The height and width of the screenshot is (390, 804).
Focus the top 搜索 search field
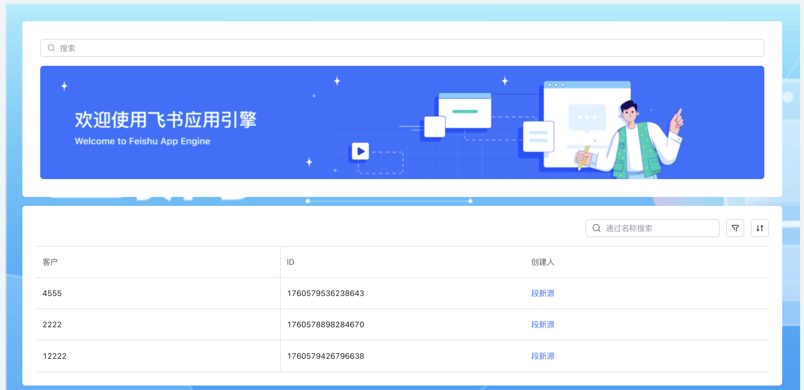(x=402, y=48)
